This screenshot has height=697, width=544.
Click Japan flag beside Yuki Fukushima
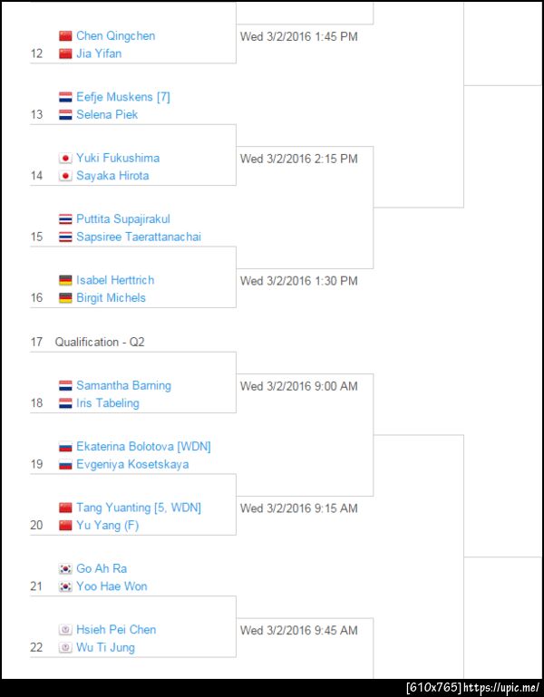point(64,158)
